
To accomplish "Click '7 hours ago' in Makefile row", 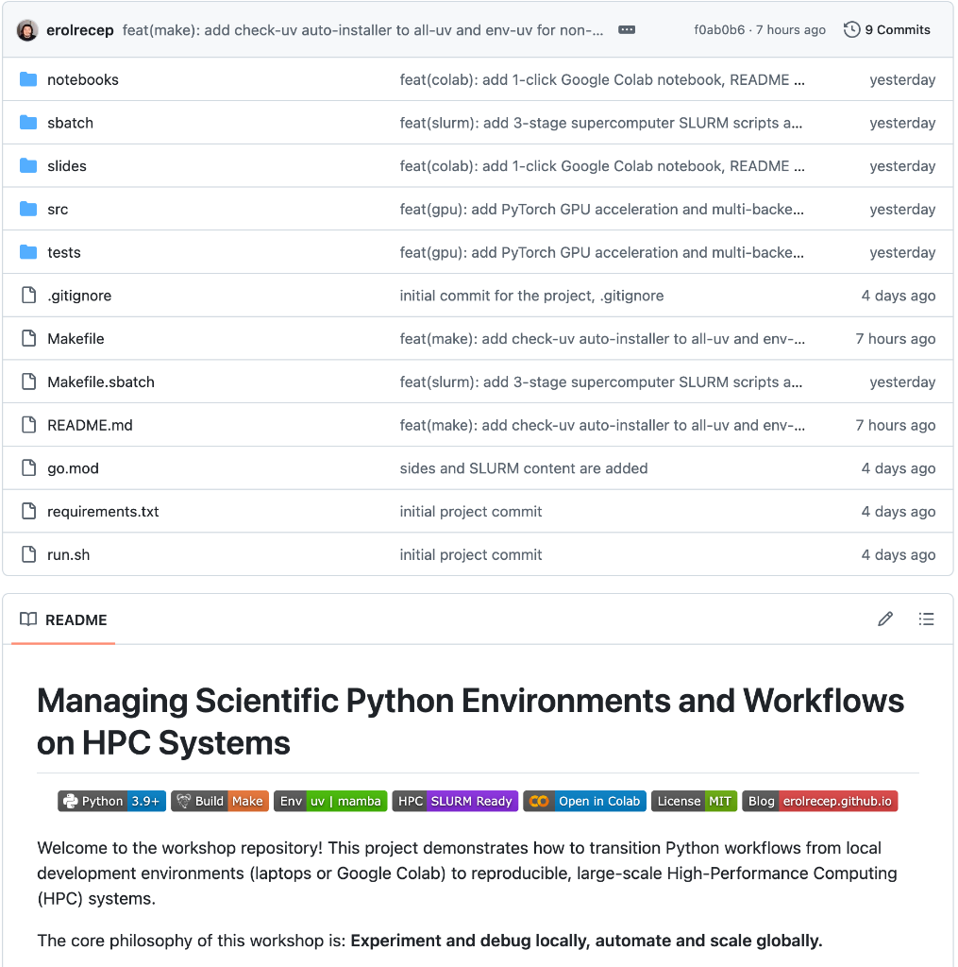I will tap(895, 339).
